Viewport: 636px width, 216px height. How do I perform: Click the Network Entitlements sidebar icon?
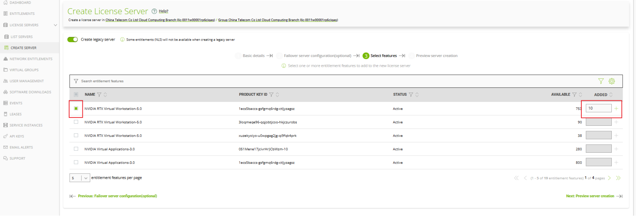point(5,59)
